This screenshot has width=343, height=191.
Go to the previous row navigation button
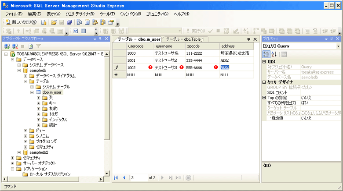click(x=124, y=178)
